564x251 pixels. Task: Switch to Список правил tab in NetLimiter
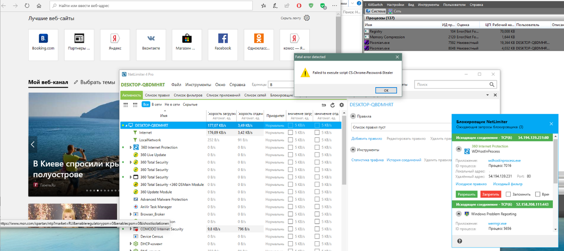tap(157, 95)
